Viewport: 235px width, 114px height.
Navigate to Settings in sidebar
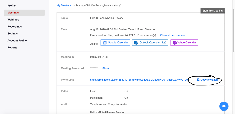(x=13, y=34)
